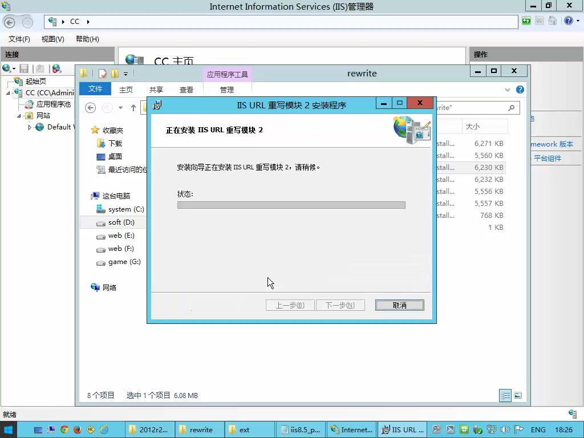Expand the help dropdown arrow in IIS Manager

pos(578,21)
